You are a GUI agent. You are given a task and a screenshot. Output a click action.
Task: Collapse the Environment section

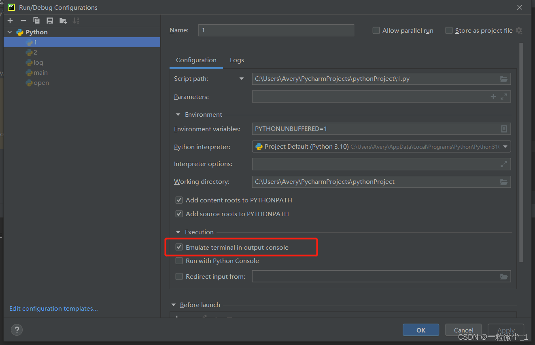coord(178,115)
